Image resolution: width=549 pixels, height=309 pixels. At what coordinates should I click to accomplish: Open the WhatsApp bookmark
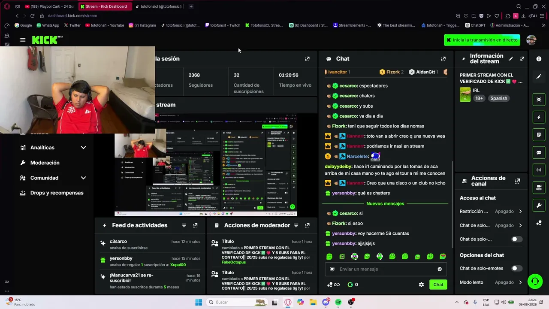pos(48,25)
